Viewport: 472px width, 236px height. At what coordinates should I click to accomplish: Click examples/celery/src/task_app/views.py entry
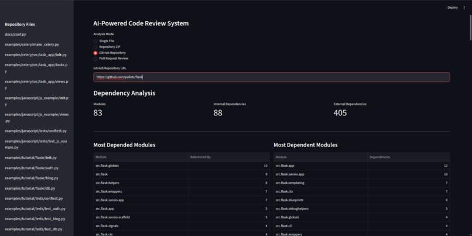(36, 84)
